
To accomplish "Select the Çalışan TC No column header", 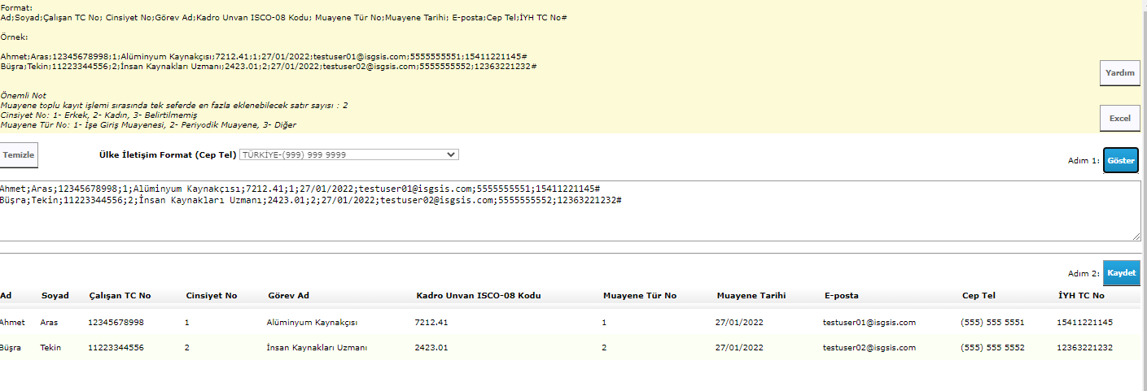I will (x=120, y=296).
